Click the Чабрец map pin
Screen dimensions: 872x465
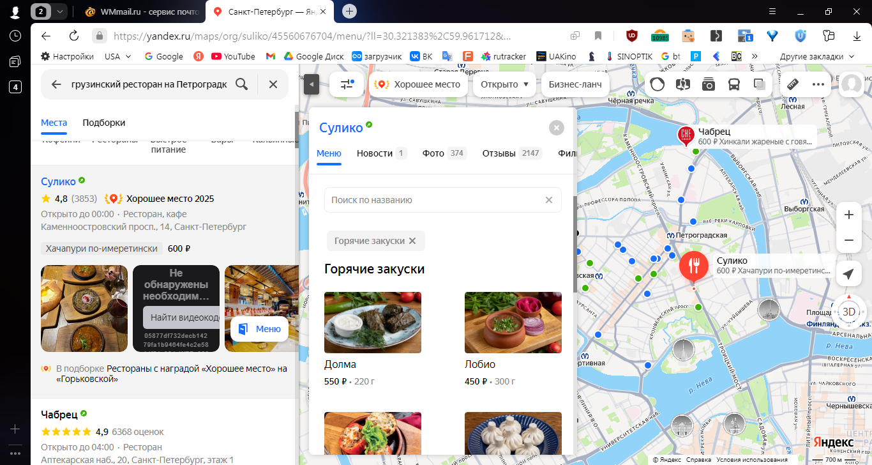(686, 135)
